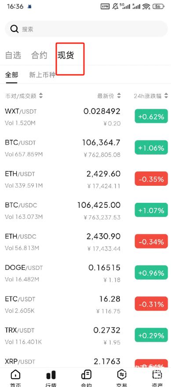This screenshot has width=171, height=387.
Task: Show the 新上币种 new listings filter
Action: [42, 75]
